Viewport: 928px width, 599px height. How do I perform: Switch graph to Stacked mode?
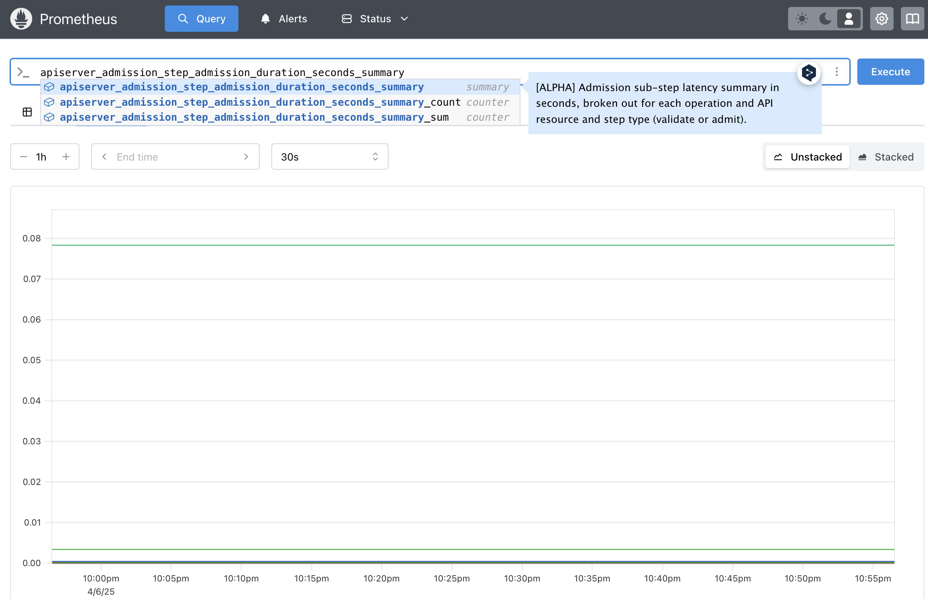pyautogui.click(x=886, y=157)
